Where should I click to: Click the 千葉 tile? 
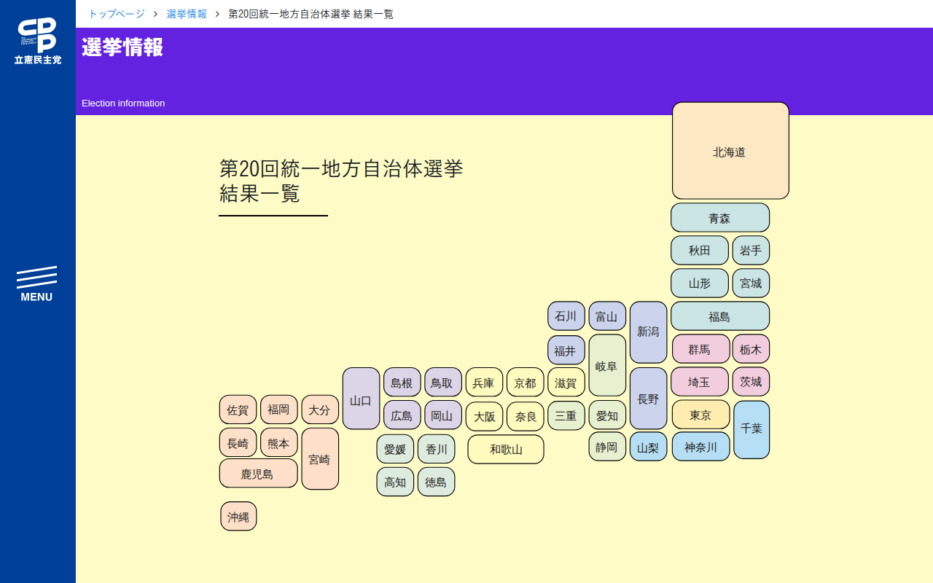(752, 430)
